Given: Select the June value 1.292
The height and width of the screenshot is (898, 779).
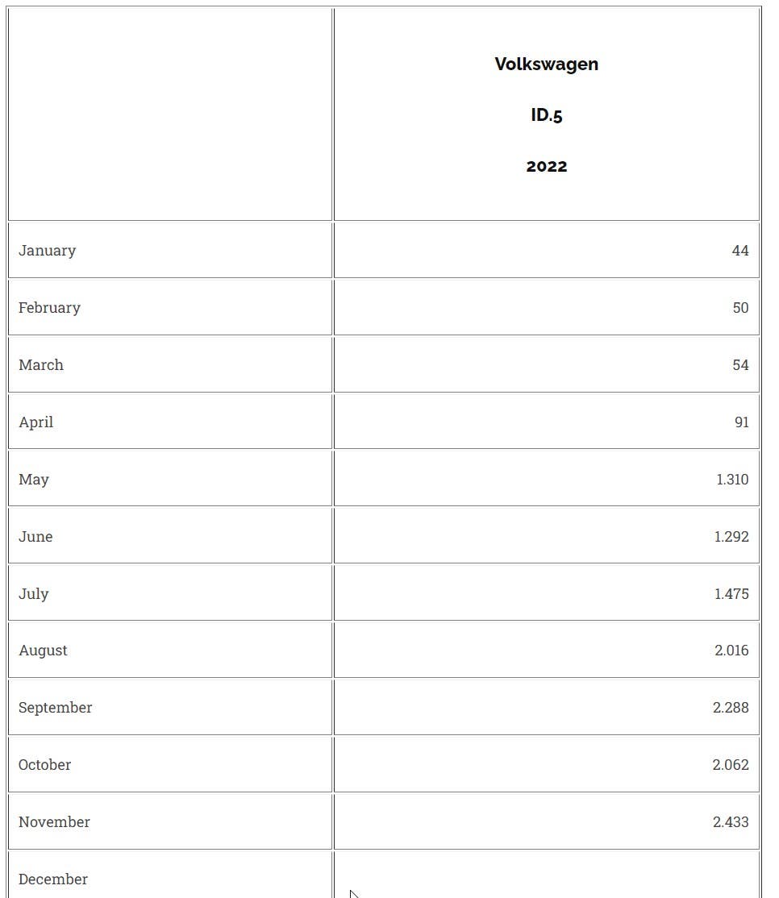Looking at the screenshot, I should click(731, 537).
